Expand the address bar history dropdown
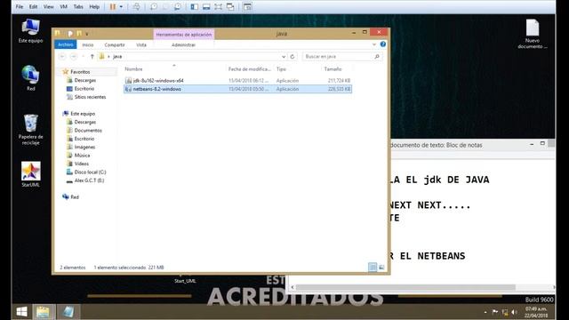This screenshot has height=320, width=569. pos(284,57)
